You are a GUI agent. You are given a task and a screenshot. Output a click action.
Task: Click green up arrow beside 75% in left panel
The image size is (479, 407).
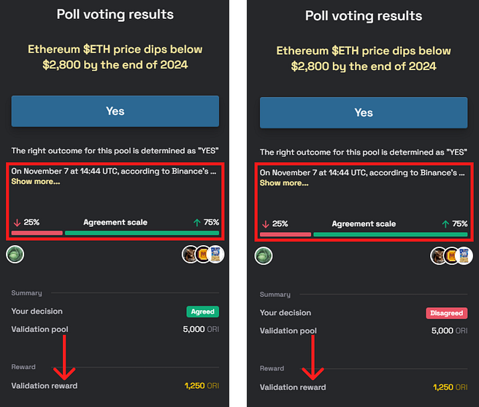pyautogui.click(x=197, y=222)
